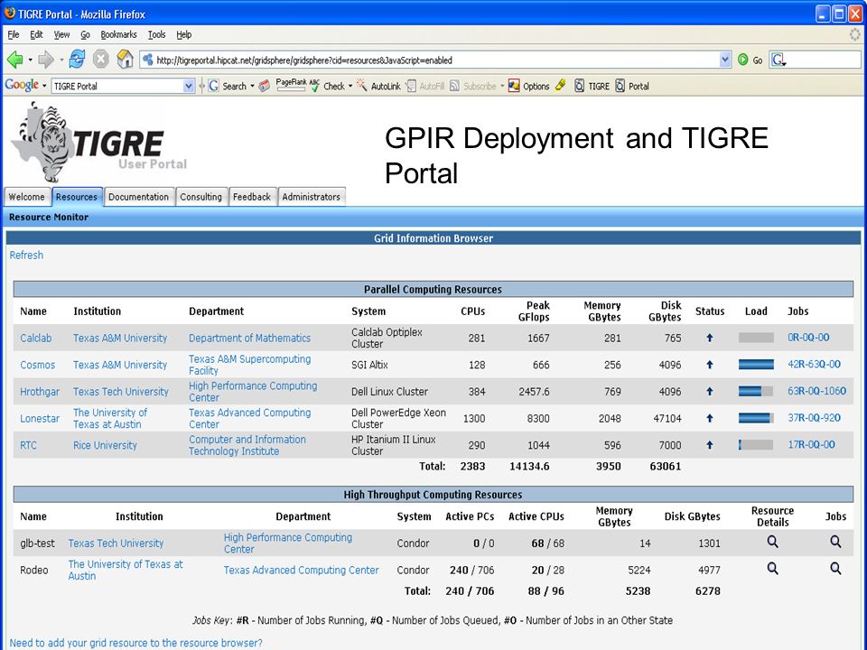867x650 pixels.
Task: Expand the Subscribe dropdown arrow
Action: [x=502, y=87]
